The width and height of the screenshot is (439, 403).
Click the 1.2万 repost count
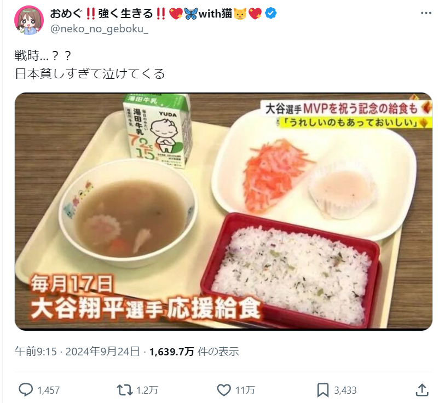pyautogui.click(x=147, y=390)
